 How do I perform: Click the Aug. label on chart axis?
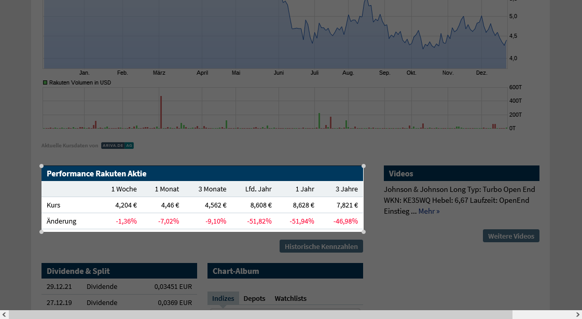(348, 73)
